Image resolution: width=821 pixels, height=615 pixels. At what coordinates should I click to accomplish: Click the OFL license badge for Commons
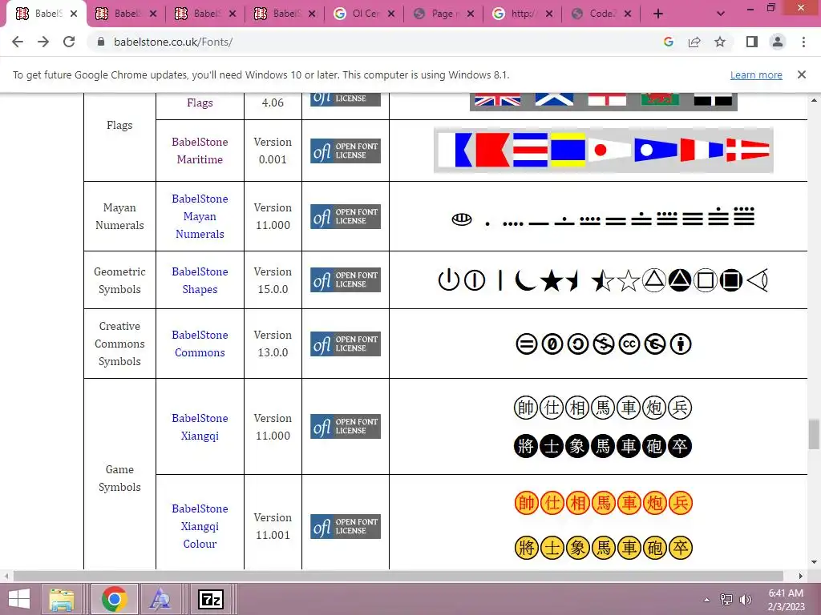(346, 344)
